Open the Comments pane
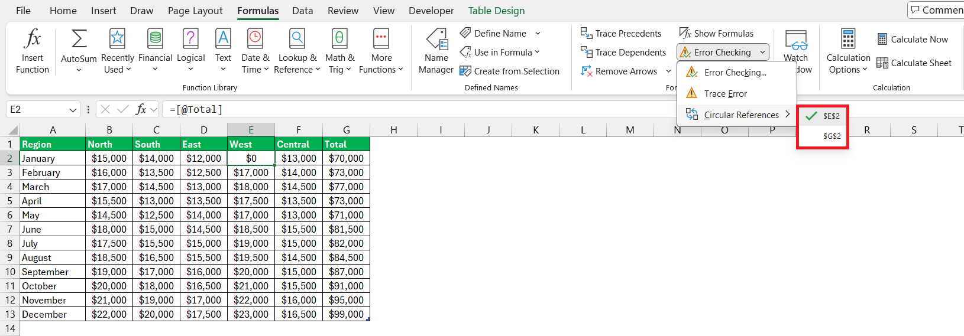The height and width of the screenshot is (336, 964). [x=936, y=10]
